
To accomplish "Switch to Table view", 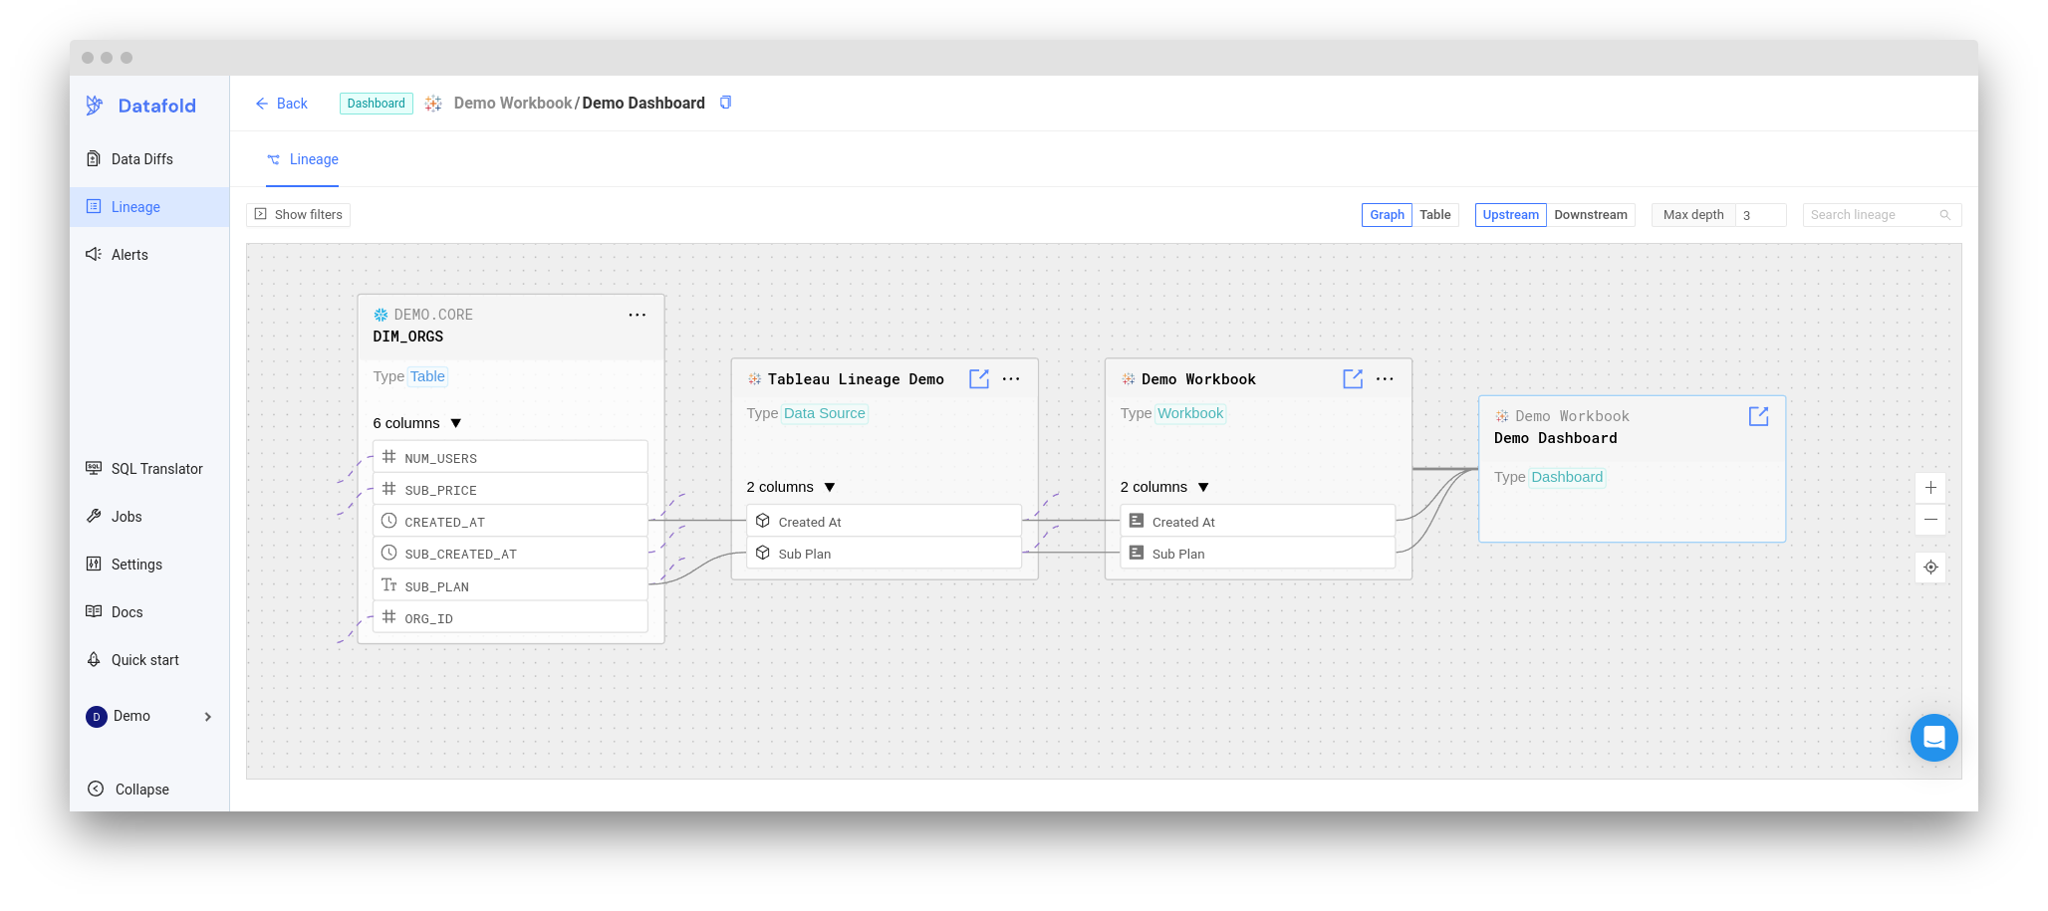I will coord(1435,215).
